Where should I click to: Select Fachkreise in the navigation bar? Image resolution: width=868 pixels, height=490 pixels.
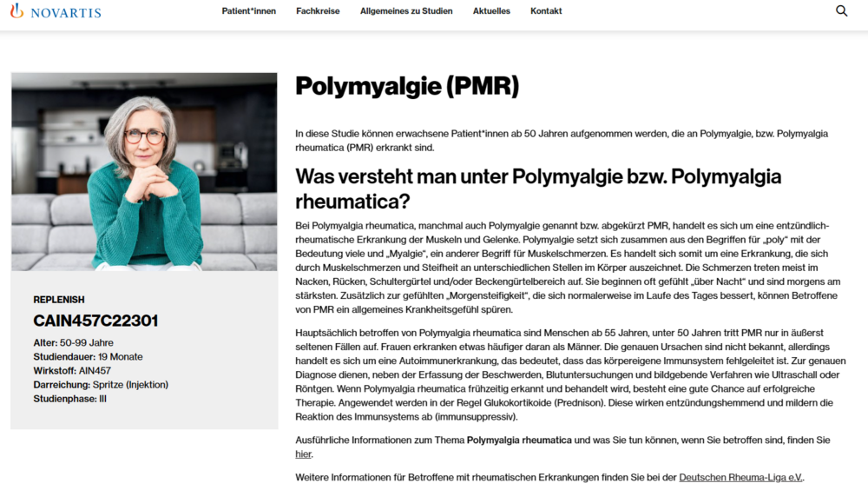click(x=318, y=11)
